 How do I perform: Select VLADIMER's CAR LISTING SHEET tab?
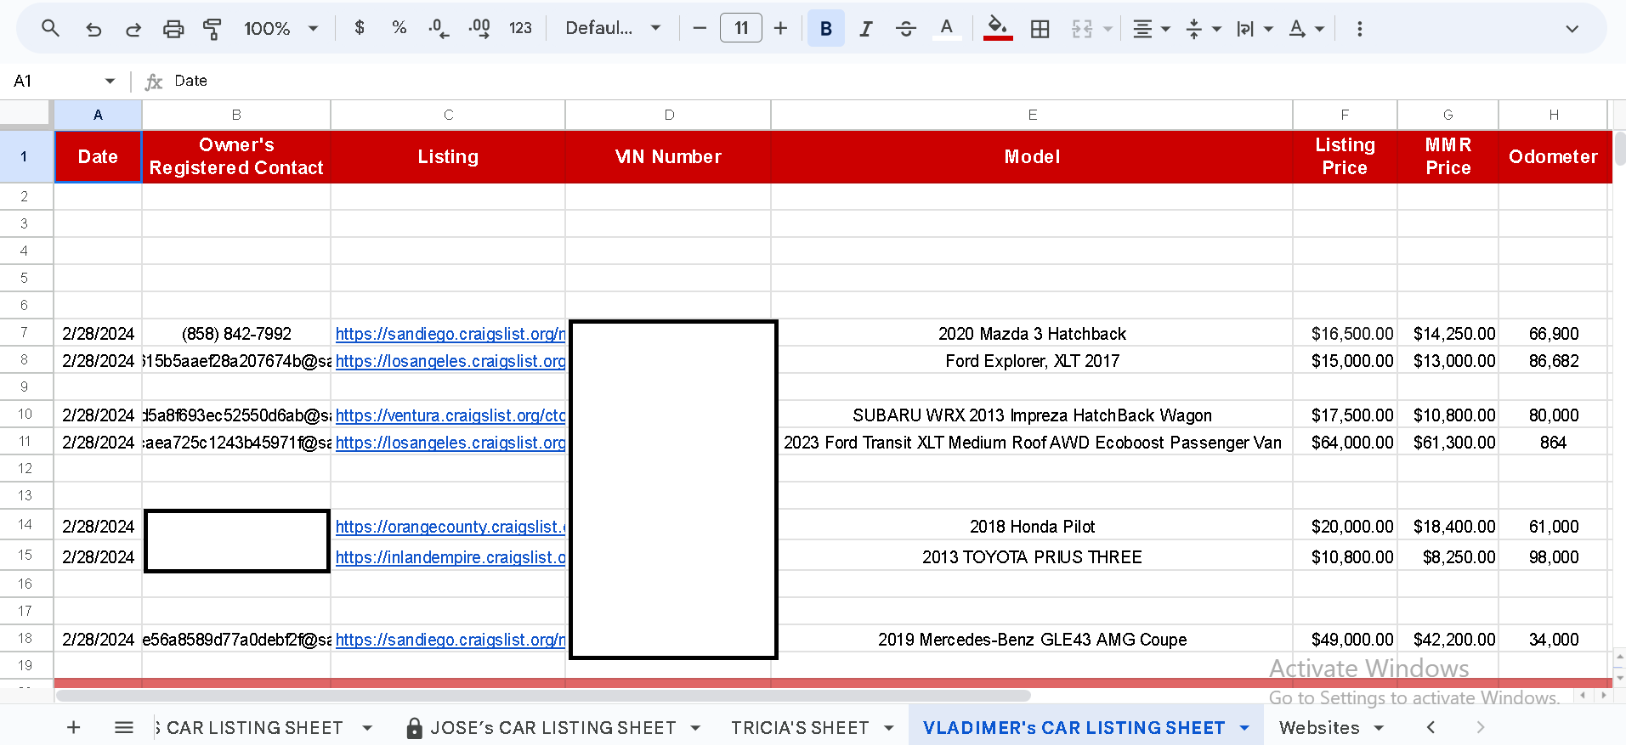coord(1074,727)
